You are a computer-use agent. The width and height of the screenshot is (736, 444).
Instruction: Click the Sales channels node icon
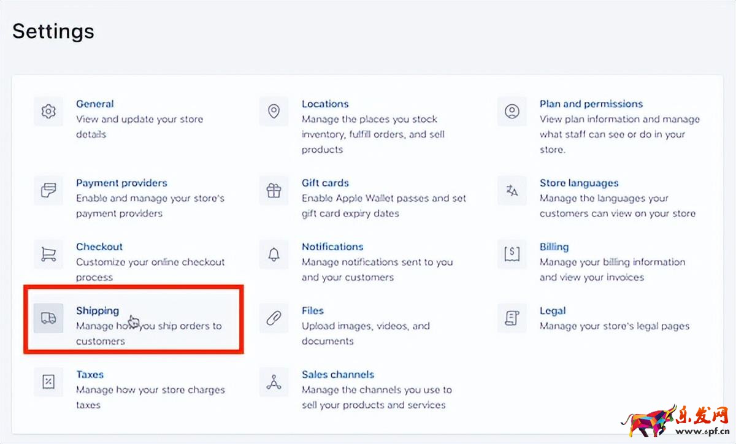(x=274, y=381)
